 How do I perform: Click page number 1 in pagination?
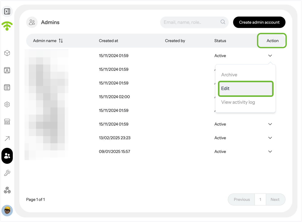pyautogui.click(x=260, y=200)
